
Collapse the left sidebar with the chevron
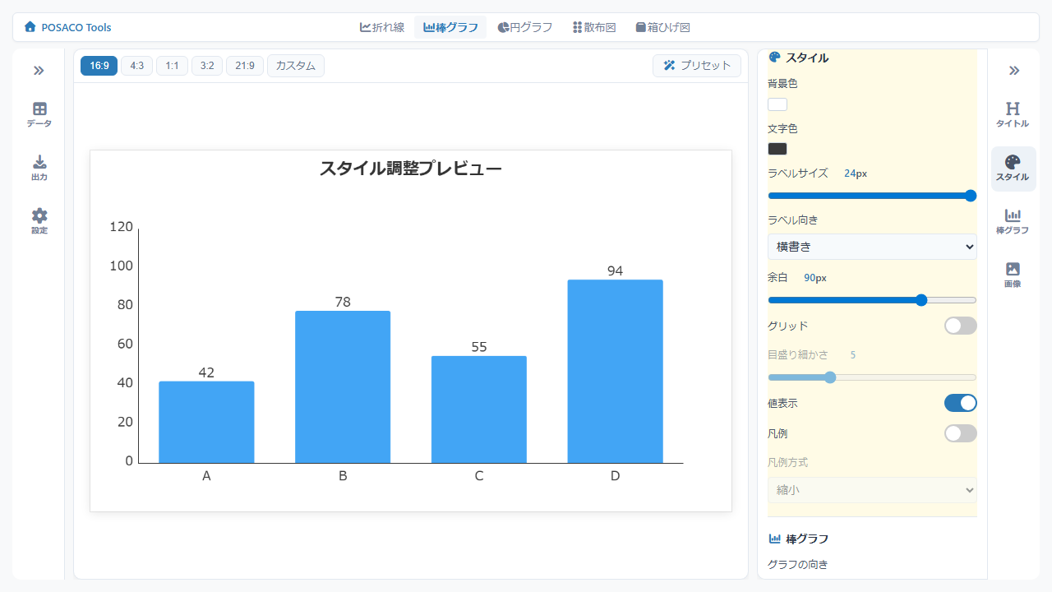click(x=38, y=71)
